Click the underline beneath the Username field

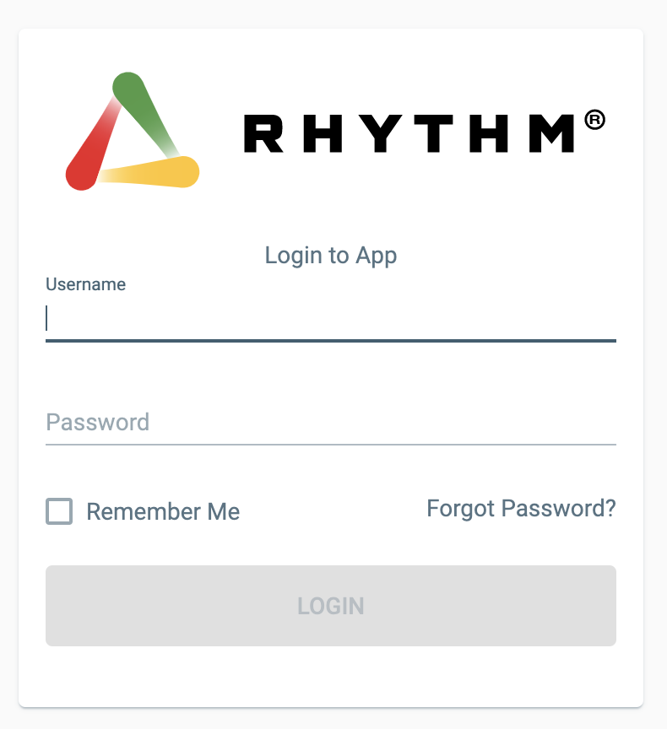331,341
